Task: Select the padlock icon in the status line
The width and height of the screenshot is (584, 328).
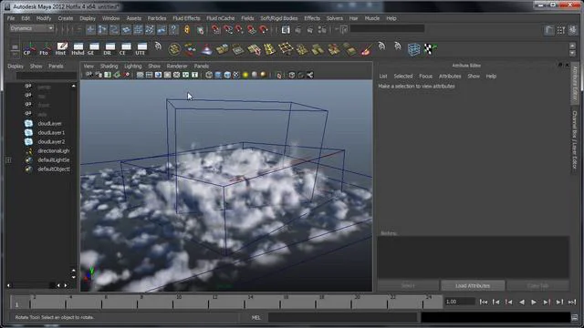Action: pyautogui.click(x=187, y=29)
